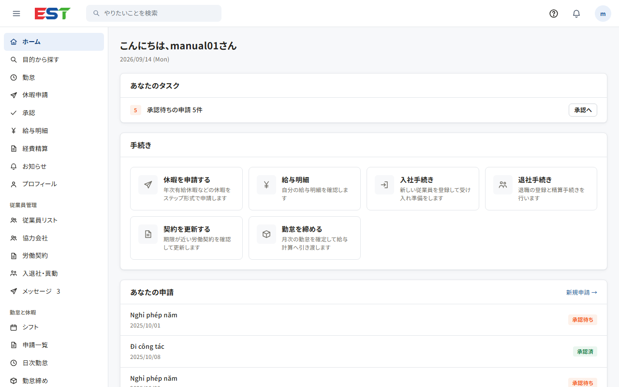This screenshot has width=619, height=387.
Task: Click the bell icon beside お知らせ in sidebar
Action: click(x=14, y=166)
